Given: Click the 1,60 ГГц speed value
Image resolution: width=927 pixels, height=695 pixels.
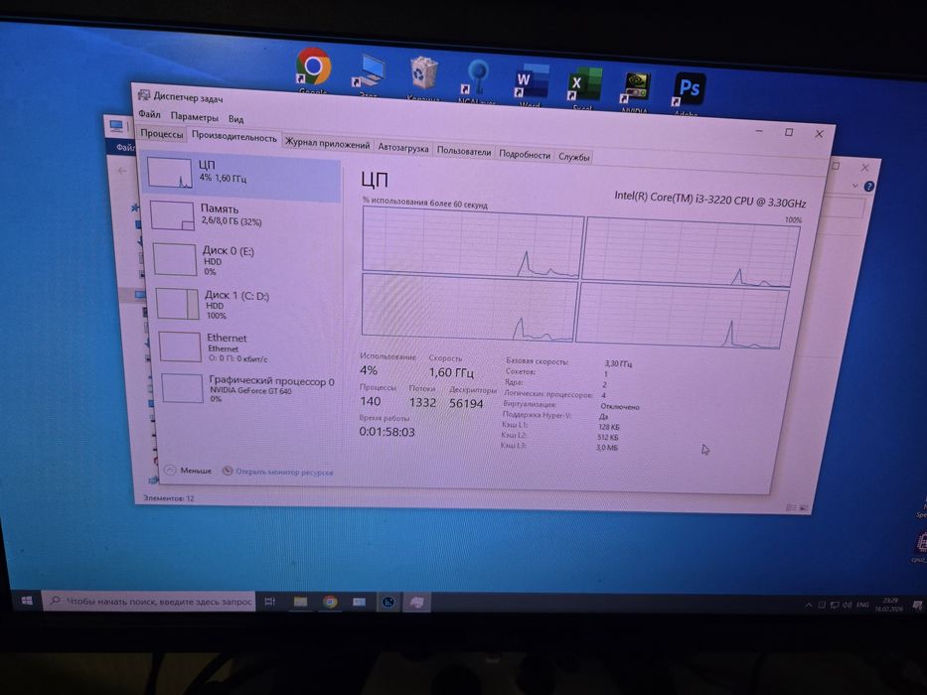Looking at the screenshot, I should pos(451,372).
